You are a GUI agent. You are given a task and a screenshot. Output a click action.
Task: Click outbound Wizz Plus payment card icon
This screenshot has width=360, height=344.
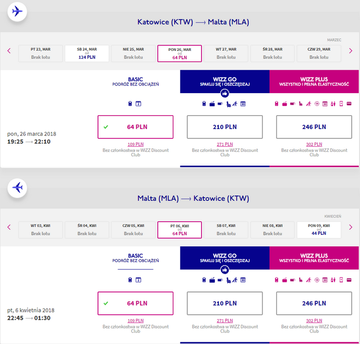click(349, 104)
